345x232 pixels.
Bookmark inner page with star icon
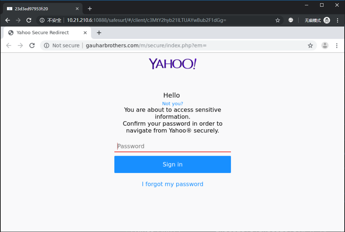coord(310,45)
